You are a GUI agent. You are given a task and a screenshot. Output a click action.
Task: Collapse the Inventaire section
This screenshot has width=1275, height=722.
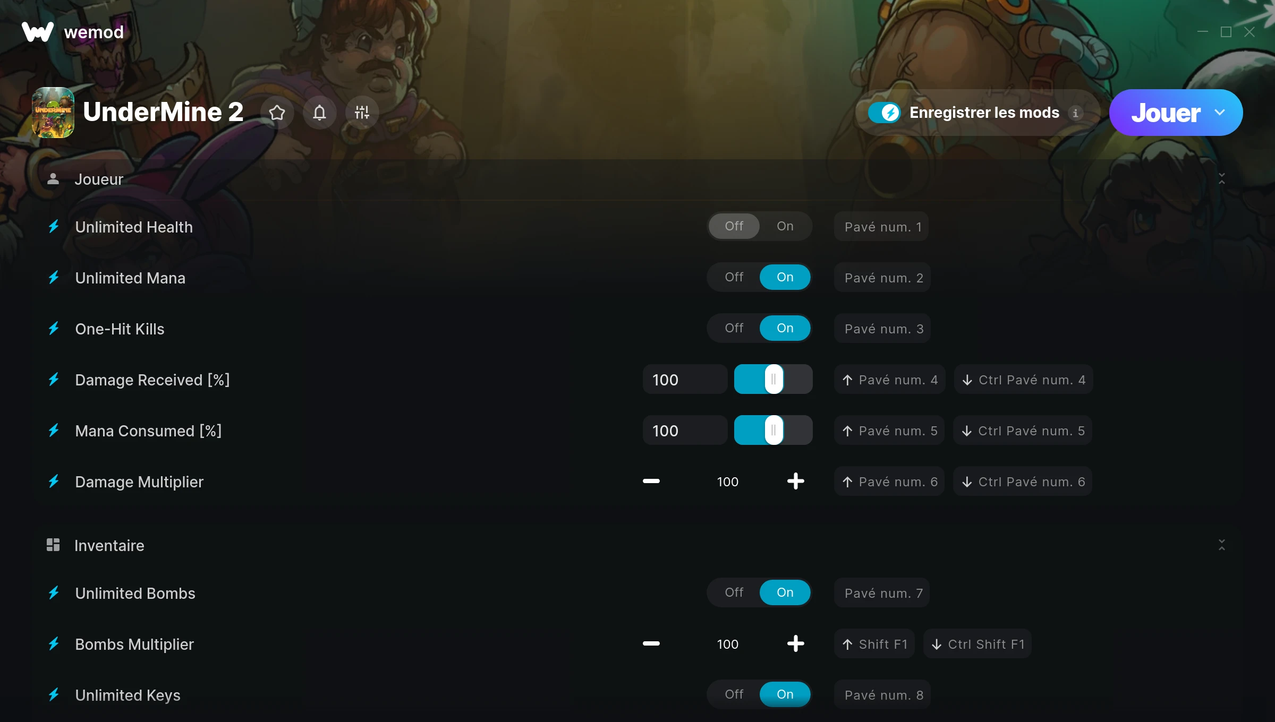1221,545
